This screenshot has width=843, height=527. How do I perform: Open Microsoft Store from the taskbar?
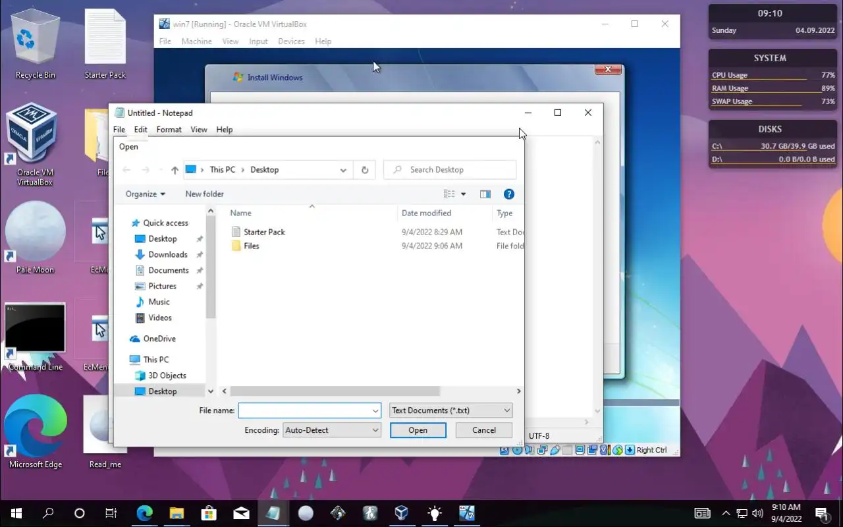click(209, 513)
